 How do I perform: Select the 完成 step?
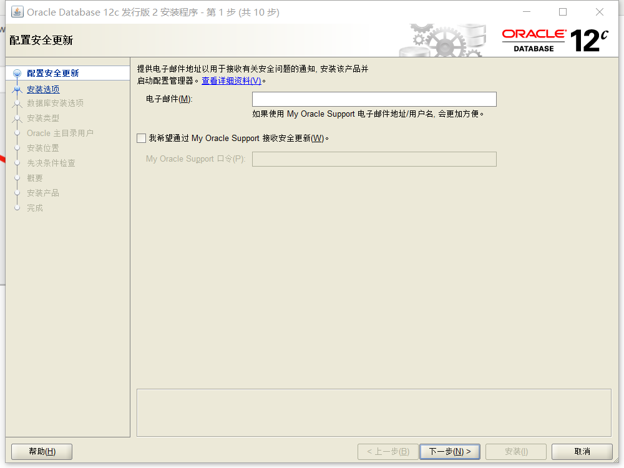tap(34, 208)
